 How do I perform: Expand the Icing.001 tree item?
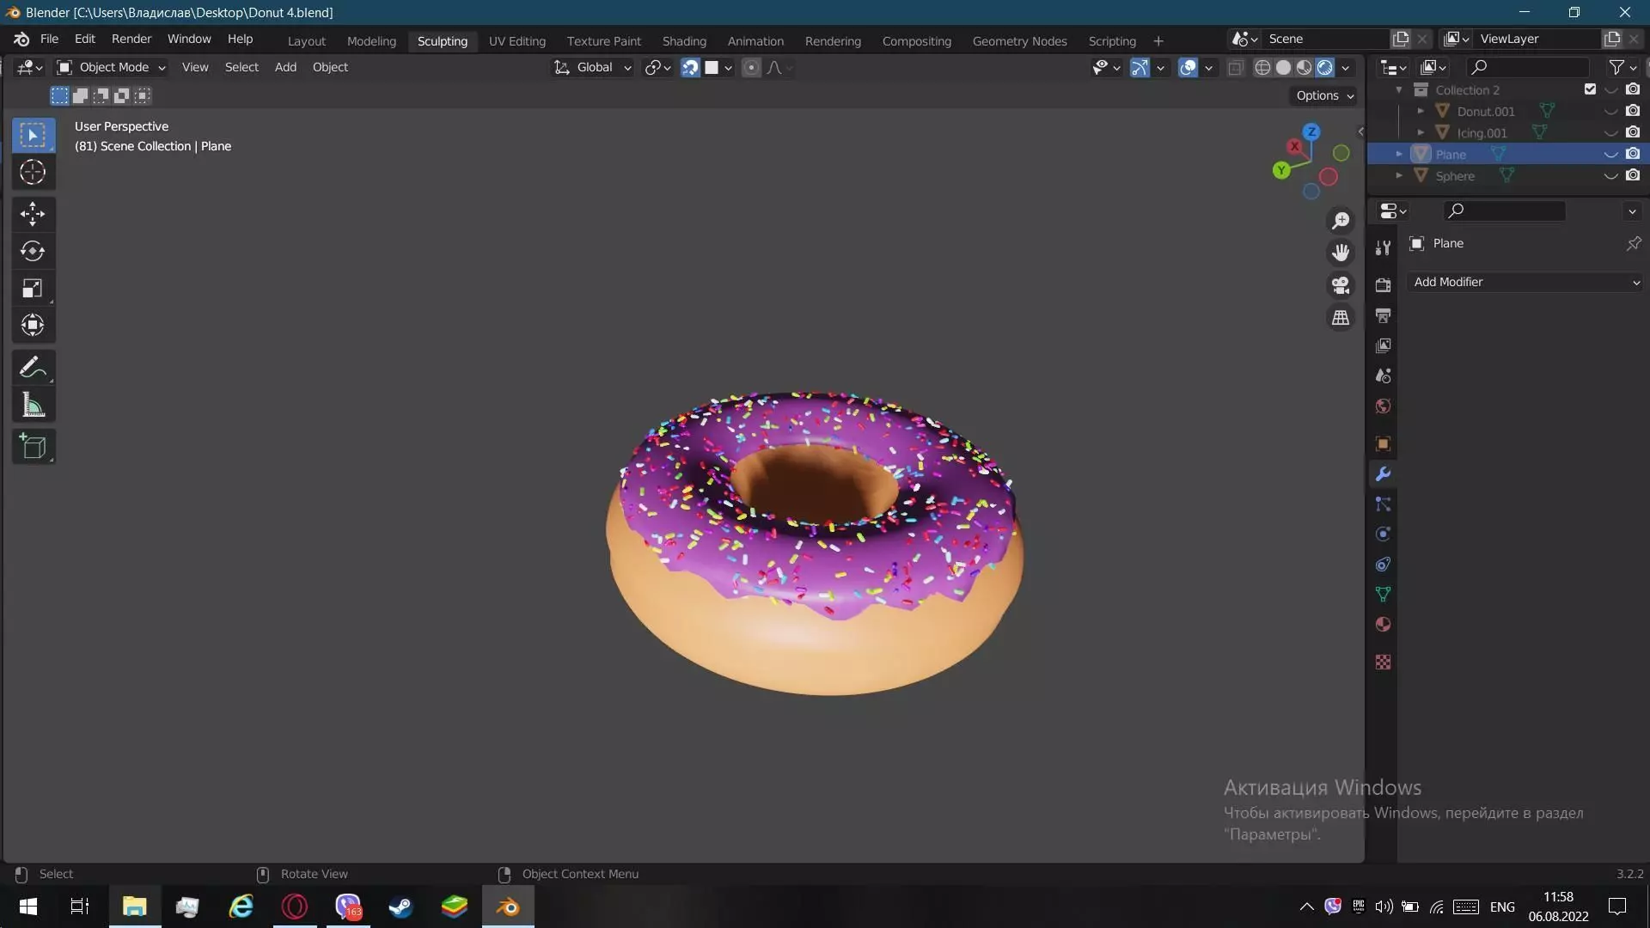[1421, 132]
